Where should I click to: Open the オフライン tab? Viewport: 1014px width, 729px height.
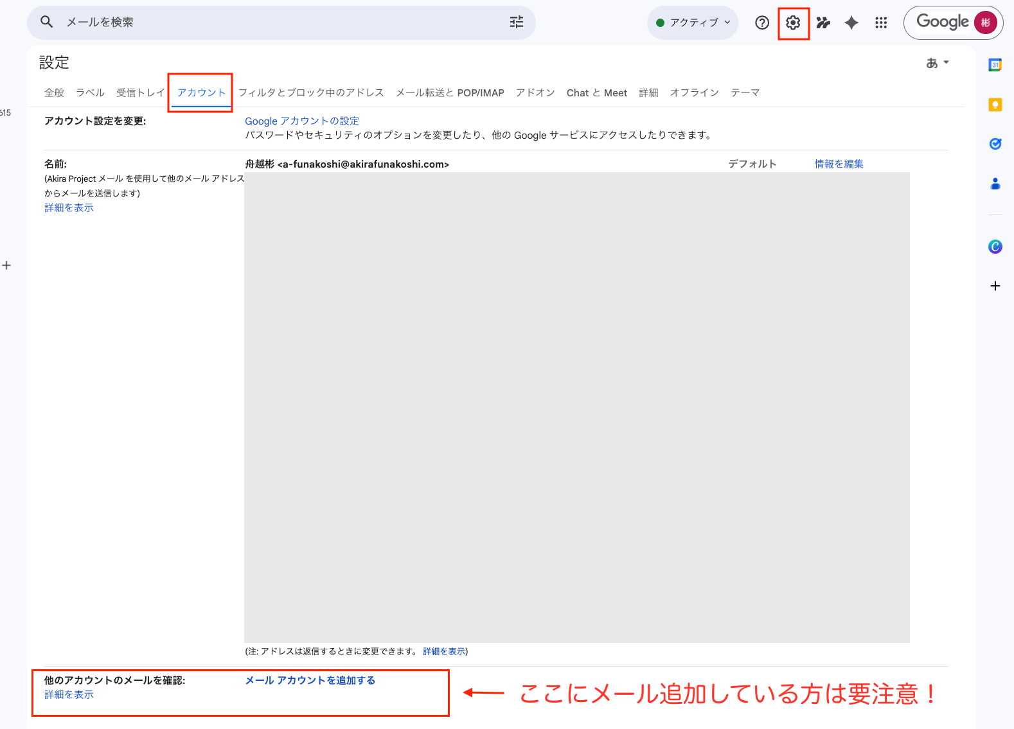[x=695, y=92]
